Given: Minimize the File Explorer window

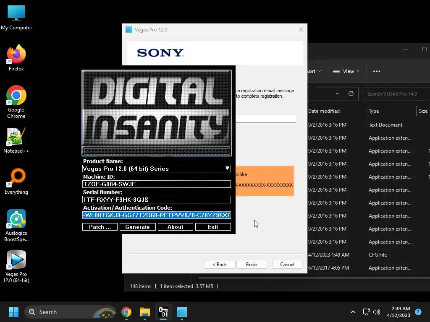Looking at the screenshot, I should point(406,49).
